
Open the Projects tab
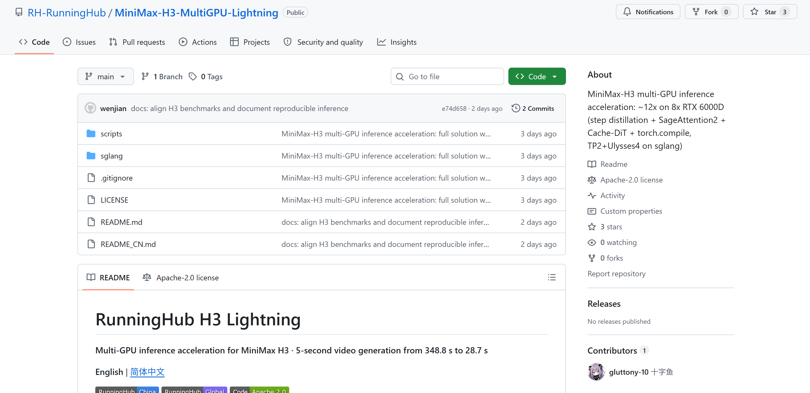250,42
